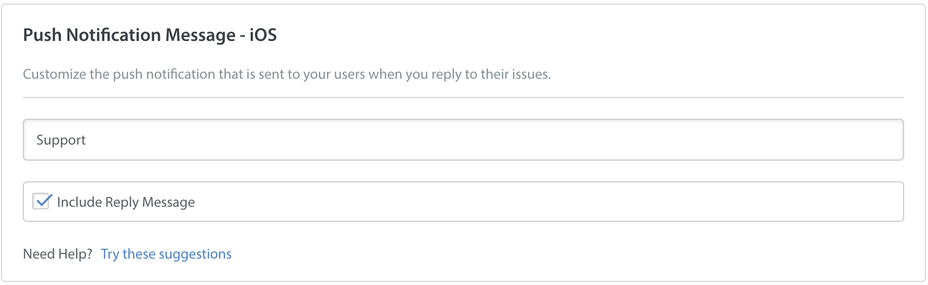Disable including reply message in notifications

coord(41,201)
